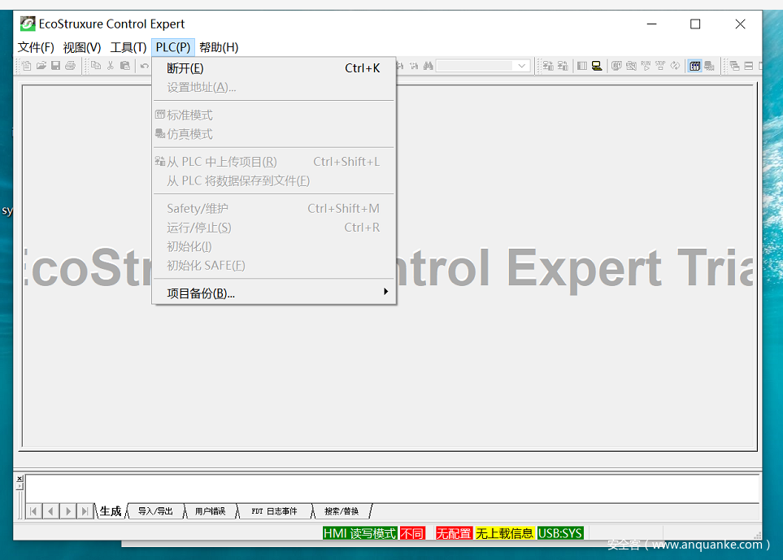Click the Cascade windows toolbar icon
This screenshot has width=783, height=560.
click(734, 66)
